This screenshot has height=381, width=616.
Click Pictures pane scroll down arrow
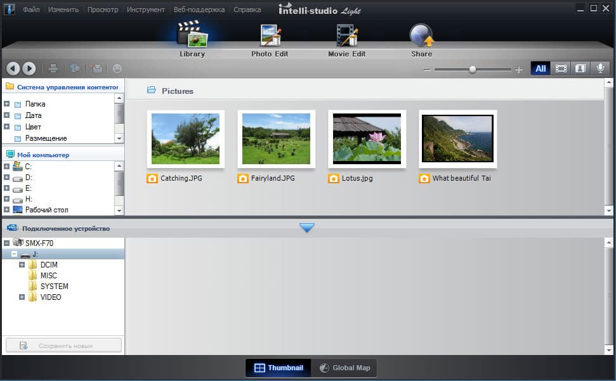pyautogui.click(x=609, y=210)
